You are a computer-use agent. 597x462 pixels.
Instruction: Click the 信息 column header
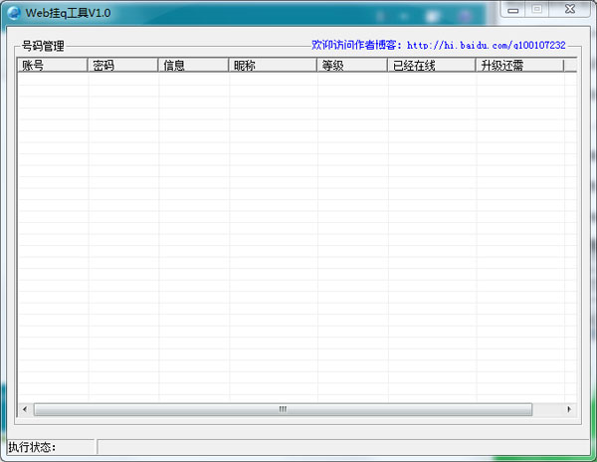pyautogui.click(x=193, y=66)
